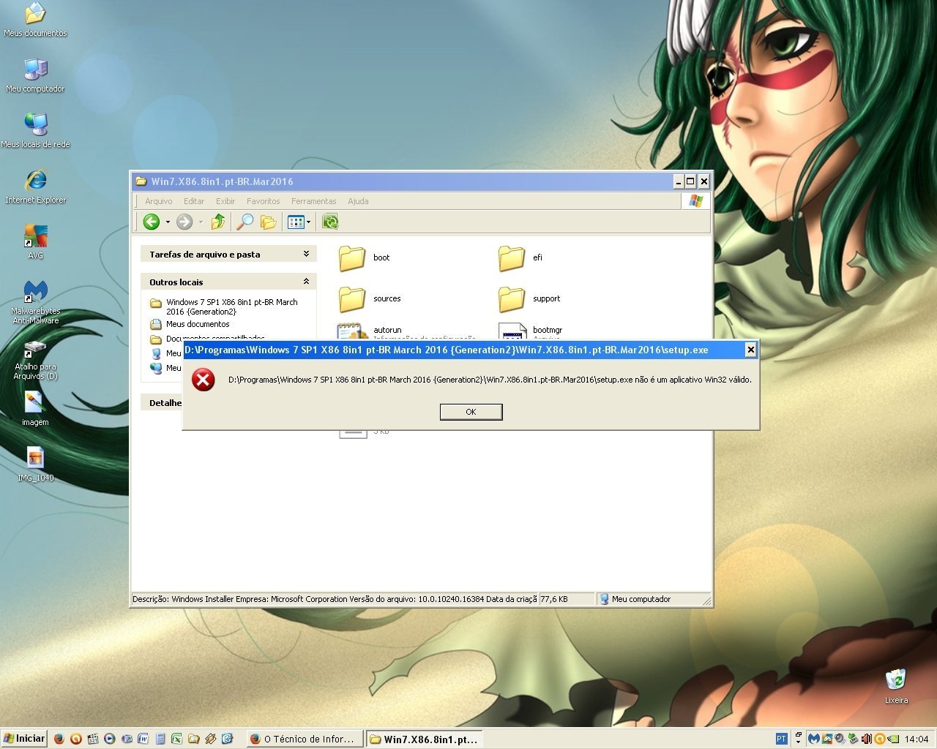Click the green sync icon in toolbar
This screenshot has width=937, height=749.
(330, 222)
